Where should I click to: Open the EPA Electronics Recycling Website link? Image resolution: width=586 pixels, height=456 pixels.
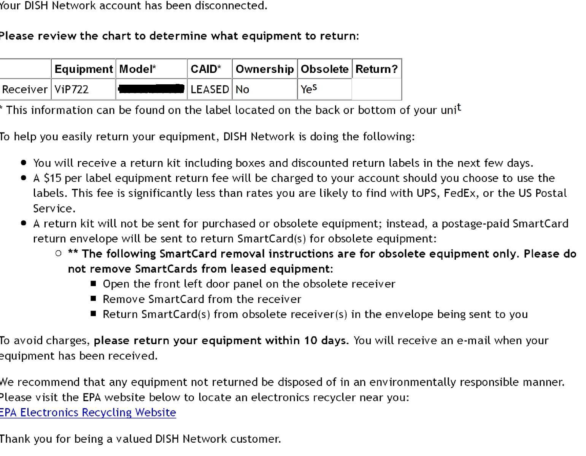pyautogui.click(x=88, y=412)
